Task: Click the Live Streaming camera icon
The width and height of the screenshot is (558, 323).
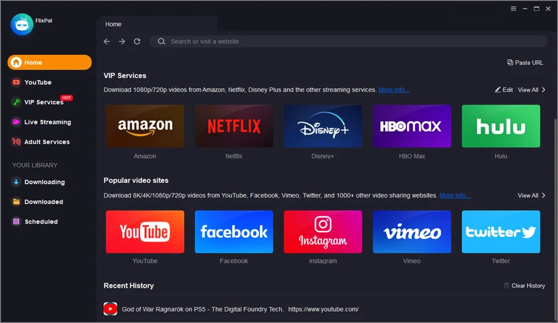Action: click(x=16, y=122)
